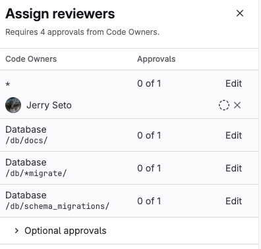Remove Jerry Seto as reviewer

[237, 105]
